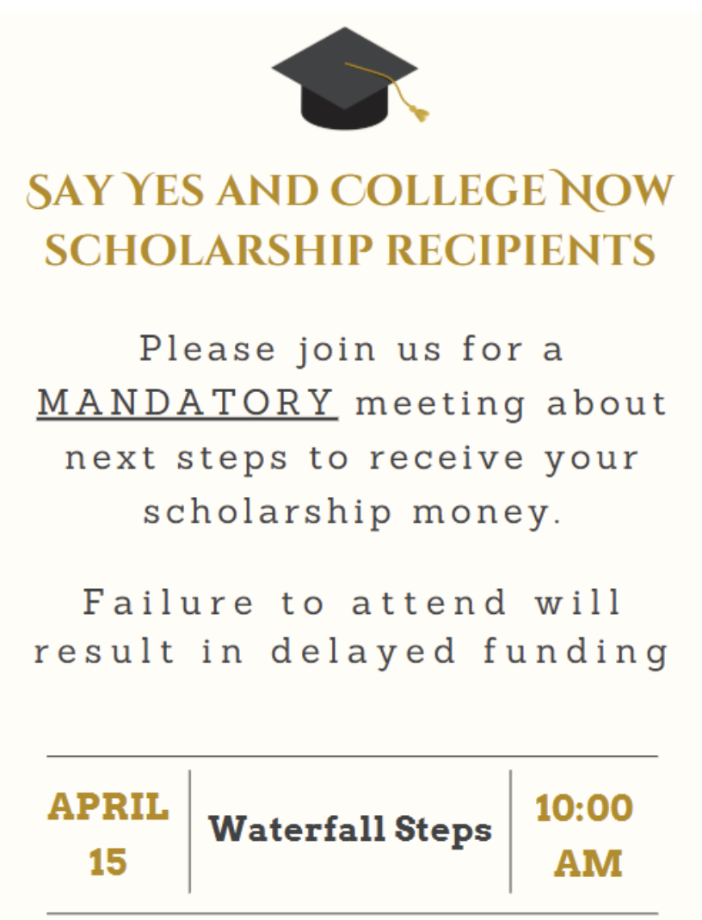Click the APRIL date label
Viewport: 702px width, 920px height.
[108, 807]
